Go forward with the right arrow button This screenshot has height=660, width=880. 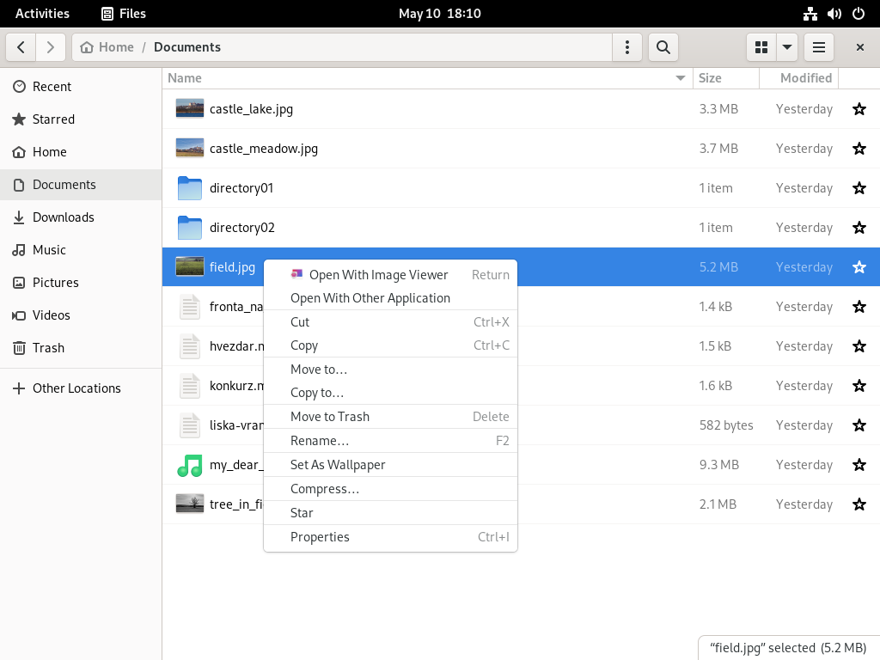(51, 47)
